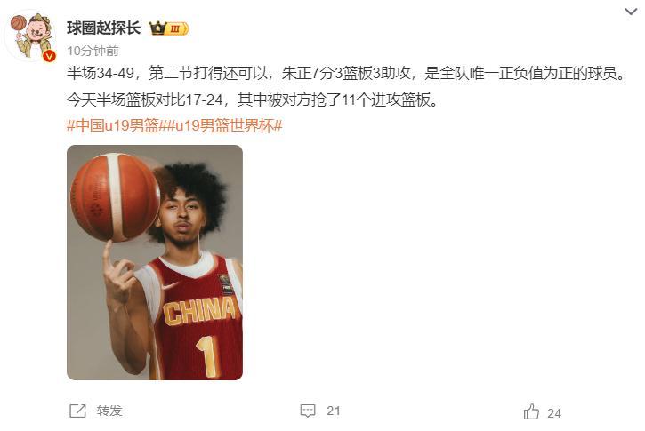Click the orange verified V badge

click(x=49, y=56)
